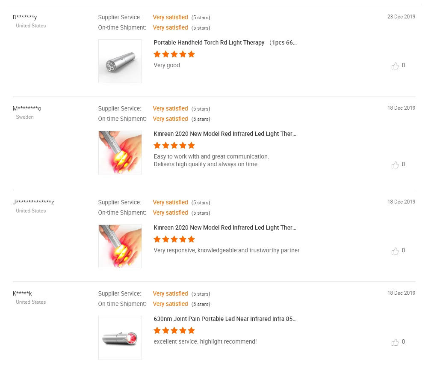Open M********o's red light hand thumbnail

pyautogui.click(x=120, y=153)
